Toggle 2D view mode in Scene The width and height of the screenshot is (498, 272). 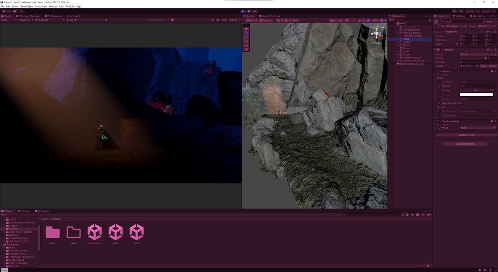pyautogui.click(x=340, y=20)
